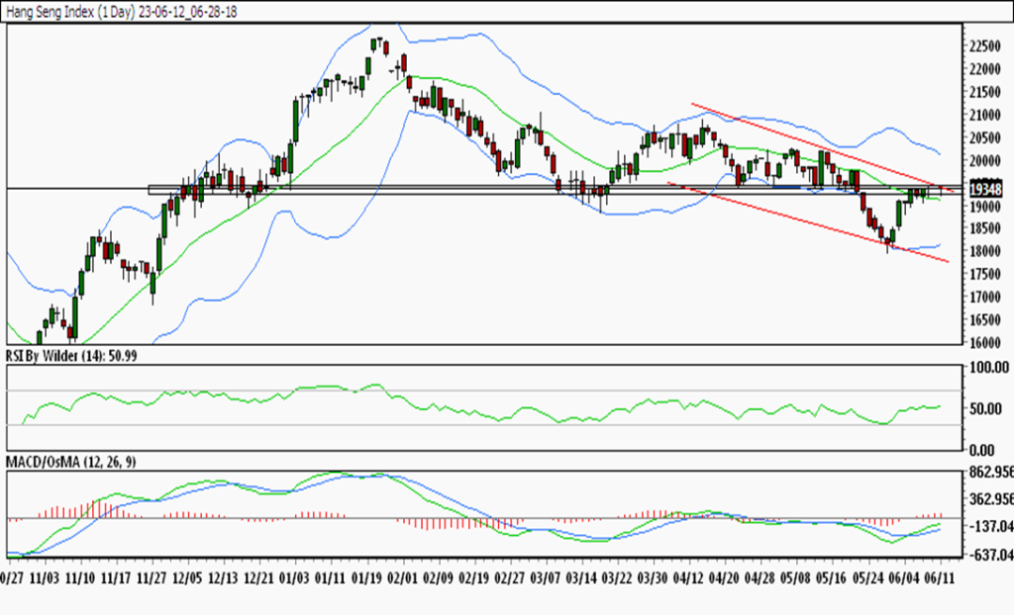The image size is (1014, 615).
Task: Click the 19000 price axis label
Action: click(985, 206)
